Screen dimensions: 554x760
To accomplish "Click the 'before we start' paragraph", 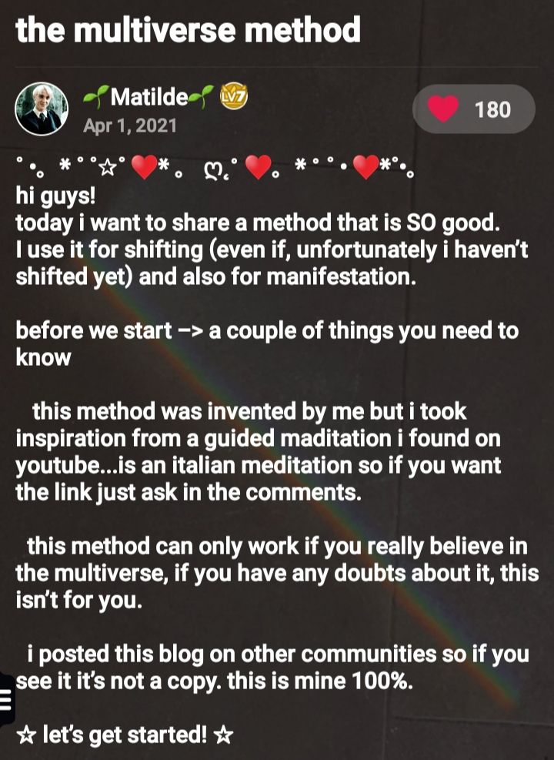I will tap(267, 343).
